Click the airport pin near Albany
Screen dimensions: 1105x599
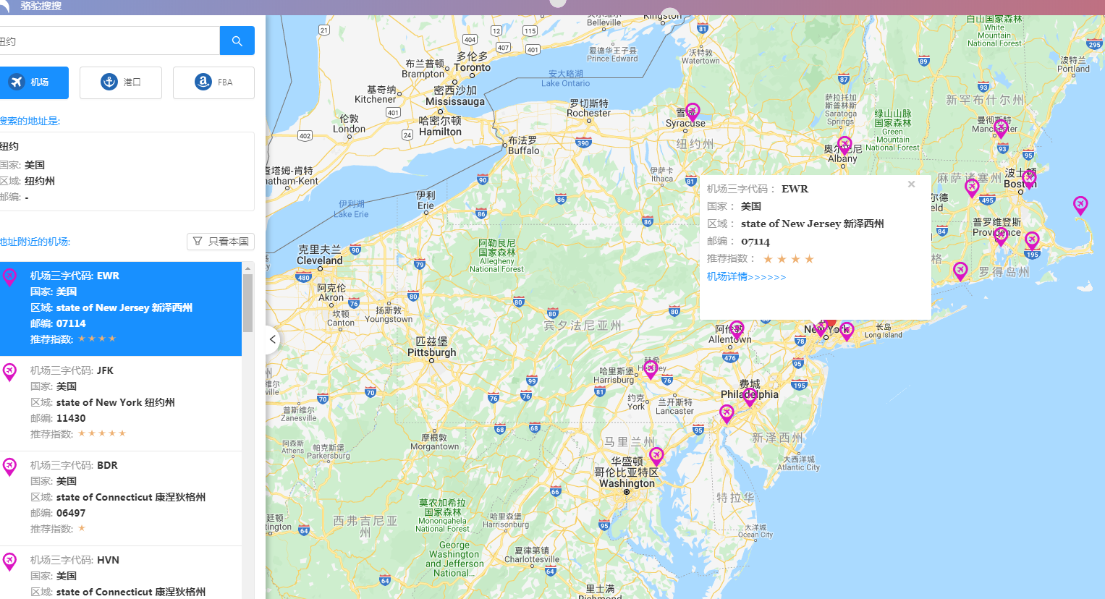point(844,143)
